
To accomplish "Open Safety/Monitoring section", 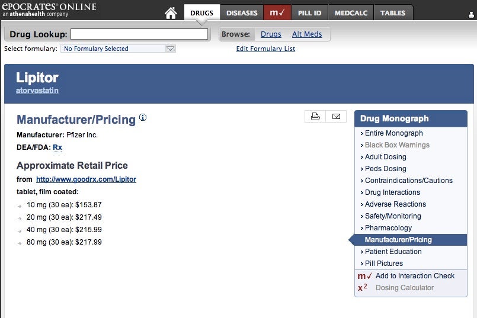I will tap(393, 216).
